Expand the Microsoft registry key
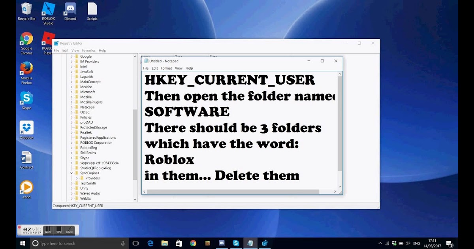The image size is (474, 249). [x=72, y=92]
